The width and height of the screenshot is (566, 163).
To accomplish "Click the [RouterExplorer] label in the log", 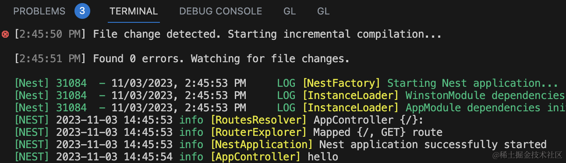I will [x=258, y=132].
